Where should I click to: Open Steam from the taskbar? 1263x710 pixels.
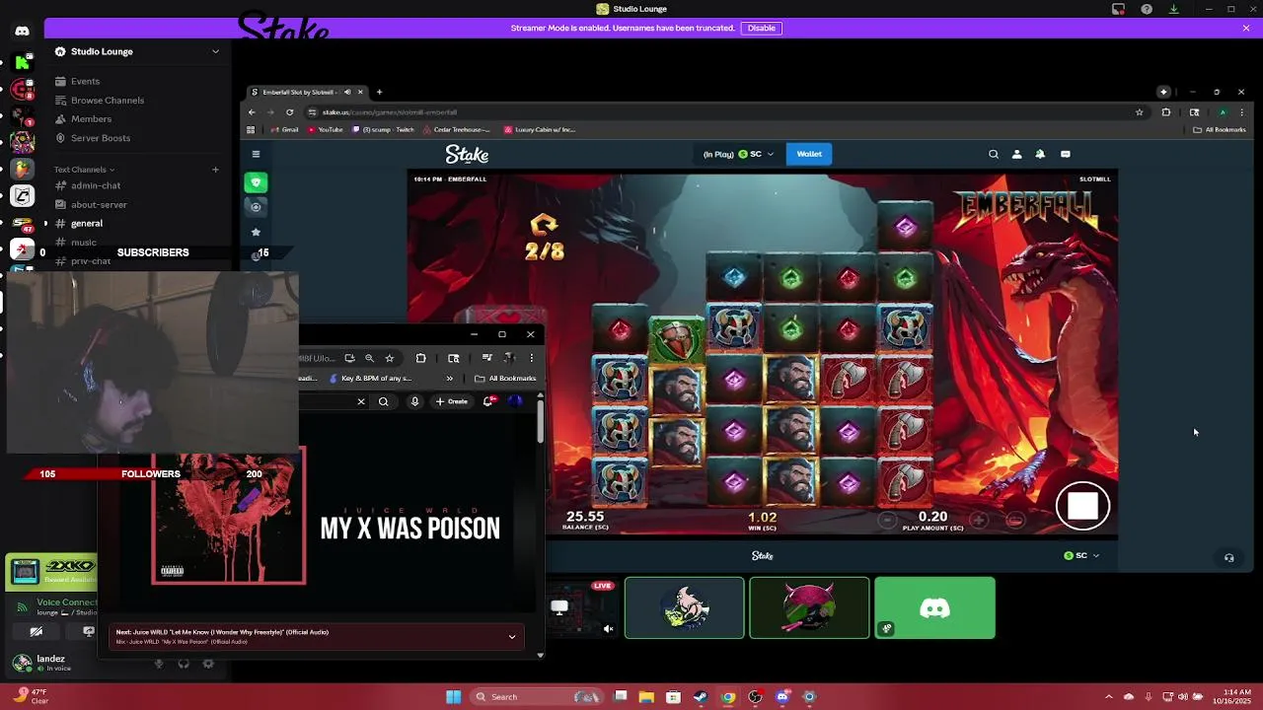coord(700,697)
